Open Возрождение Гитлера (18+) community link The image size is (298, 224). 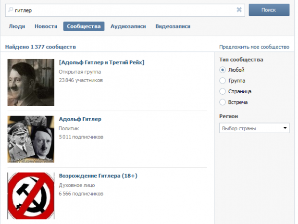click(x=98, y=176)
